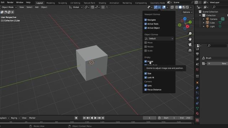Open the Render menu
The height and width of the screenshot is (128, 228).
(10, 2)
